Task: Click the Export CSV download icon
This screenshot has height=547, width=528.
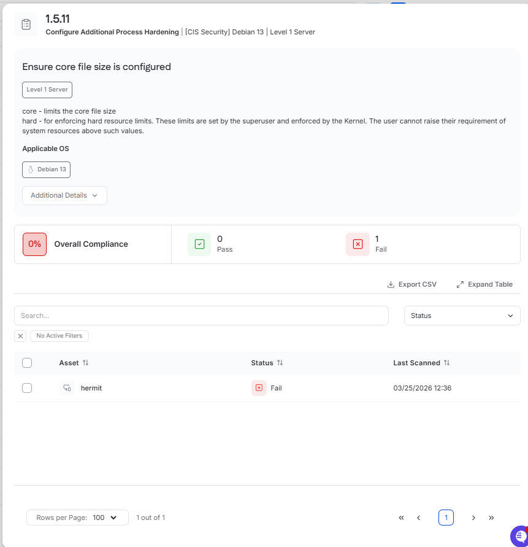Action: click(391, 285)
